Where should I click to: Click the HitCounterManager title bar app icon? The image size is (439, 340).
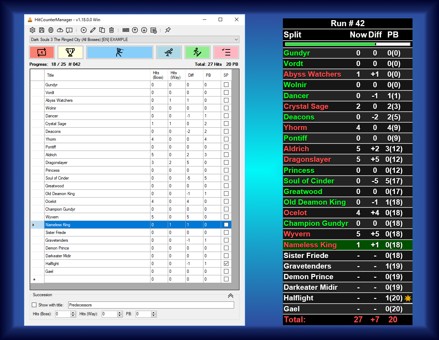coord(30,20)
